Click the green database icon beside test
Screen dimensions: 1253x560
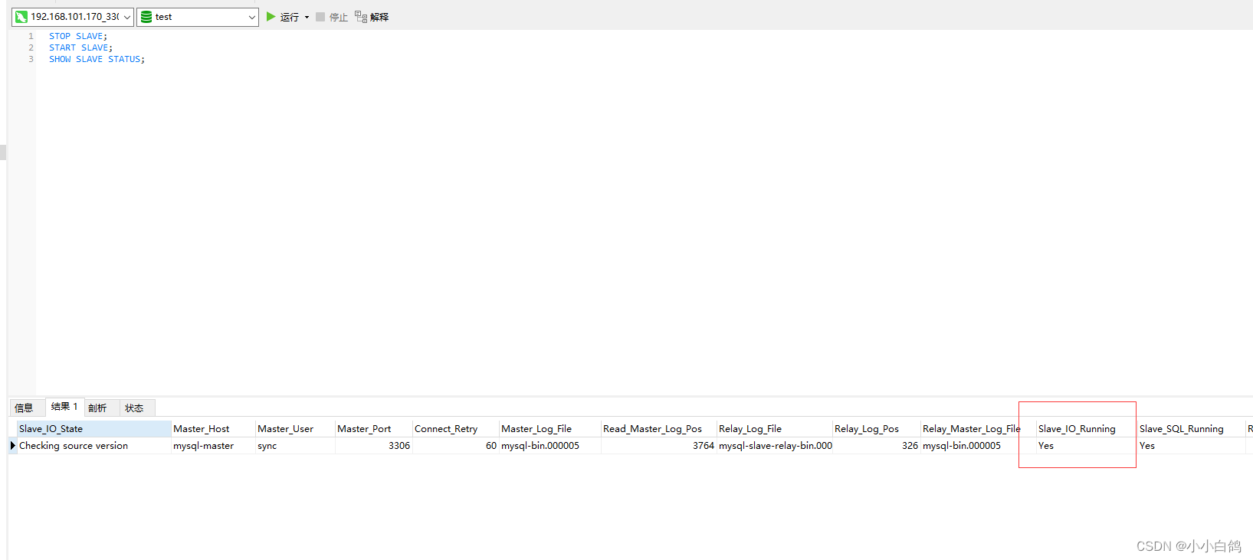[146, 17]
